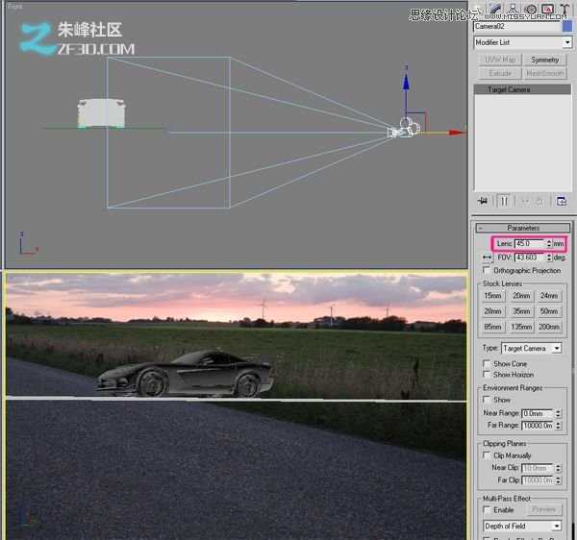Click the FOV spinner arrows
The image size is (577, 540).
(x=549, y=258)
